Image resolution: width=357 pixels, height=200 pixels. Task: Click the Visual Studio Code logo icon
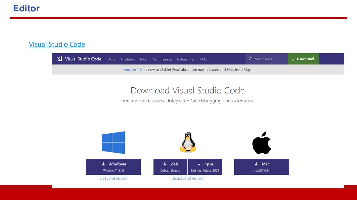point(60,59)
